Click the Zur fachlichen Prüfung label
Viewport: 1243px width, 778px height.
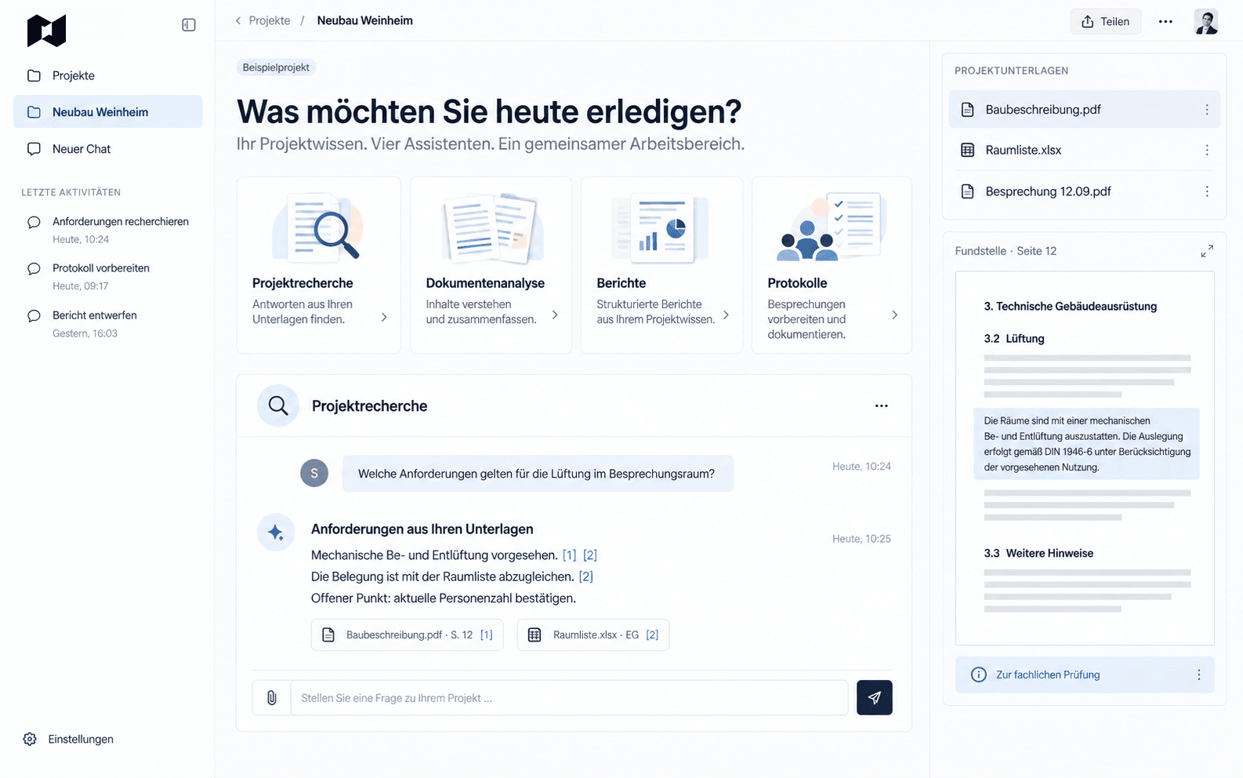(1048, 674)
